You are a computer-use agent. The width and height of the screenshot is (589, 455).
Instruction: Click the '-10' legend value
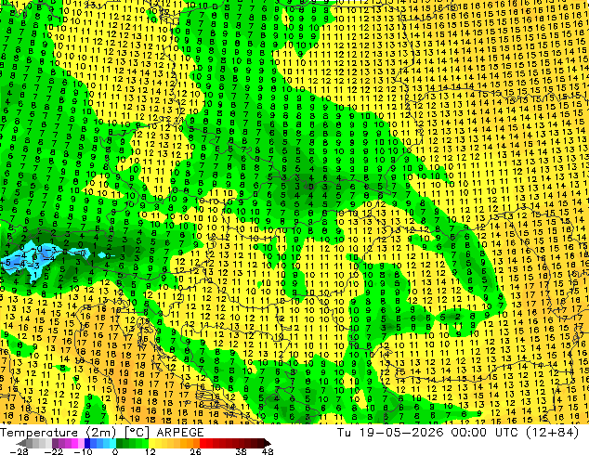83,451
